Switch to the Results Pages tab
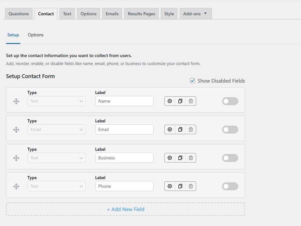 [x=141, y=13]
